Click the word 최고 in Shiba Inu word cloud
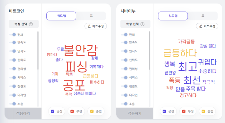 tap(187, 67)
